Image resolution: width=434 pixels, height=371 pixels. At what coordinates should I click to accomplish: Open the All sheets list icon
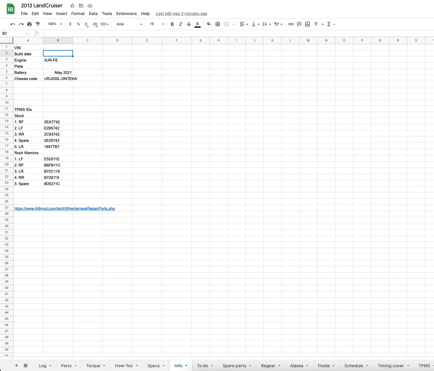coord(26,365)
